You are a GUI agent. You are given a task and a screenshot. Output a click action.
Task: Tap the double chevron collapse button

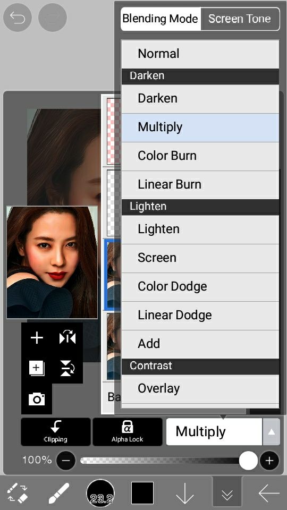pos(227,494)
